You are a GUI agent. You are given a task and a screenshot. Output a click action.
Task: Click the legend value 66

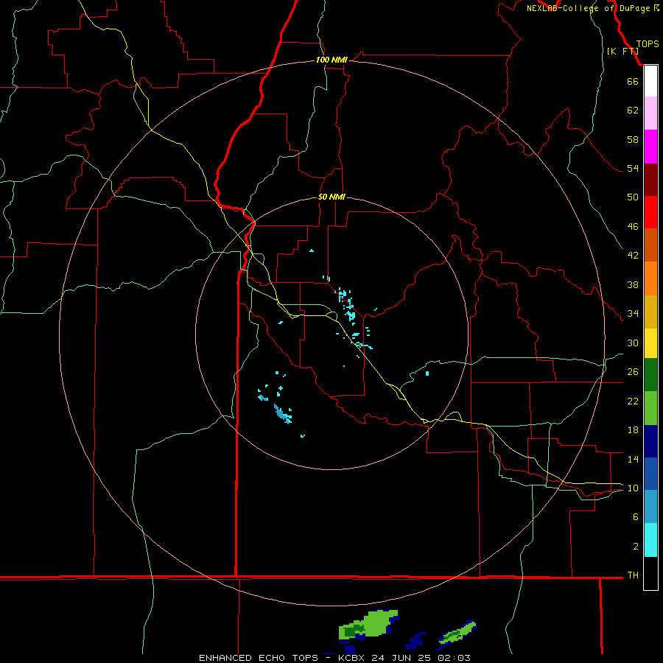(x=633, y=81)
